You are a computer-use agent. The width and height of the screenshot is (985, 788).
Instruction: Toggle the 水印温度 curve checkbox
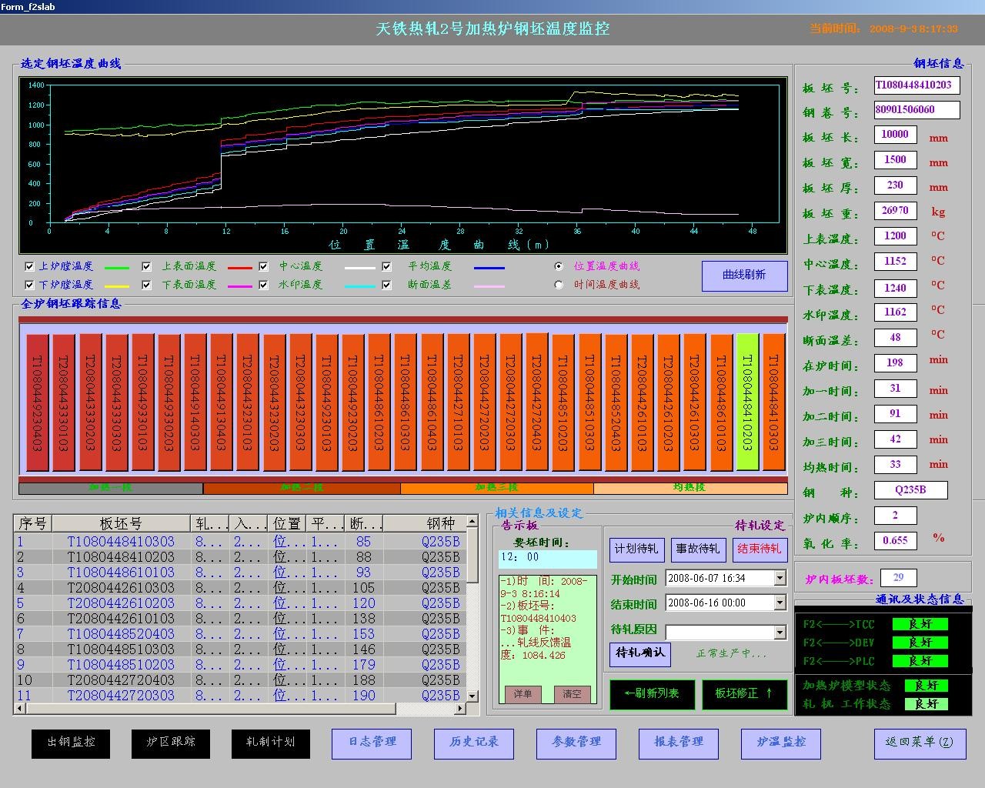(x=263, y=285)
